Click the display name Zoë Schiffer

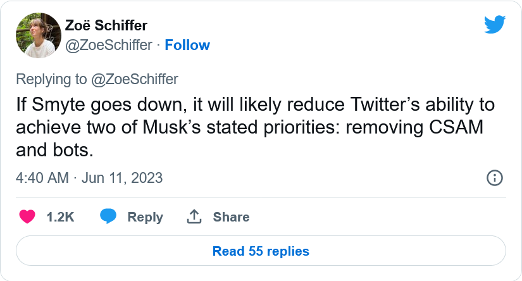[106, 26]
